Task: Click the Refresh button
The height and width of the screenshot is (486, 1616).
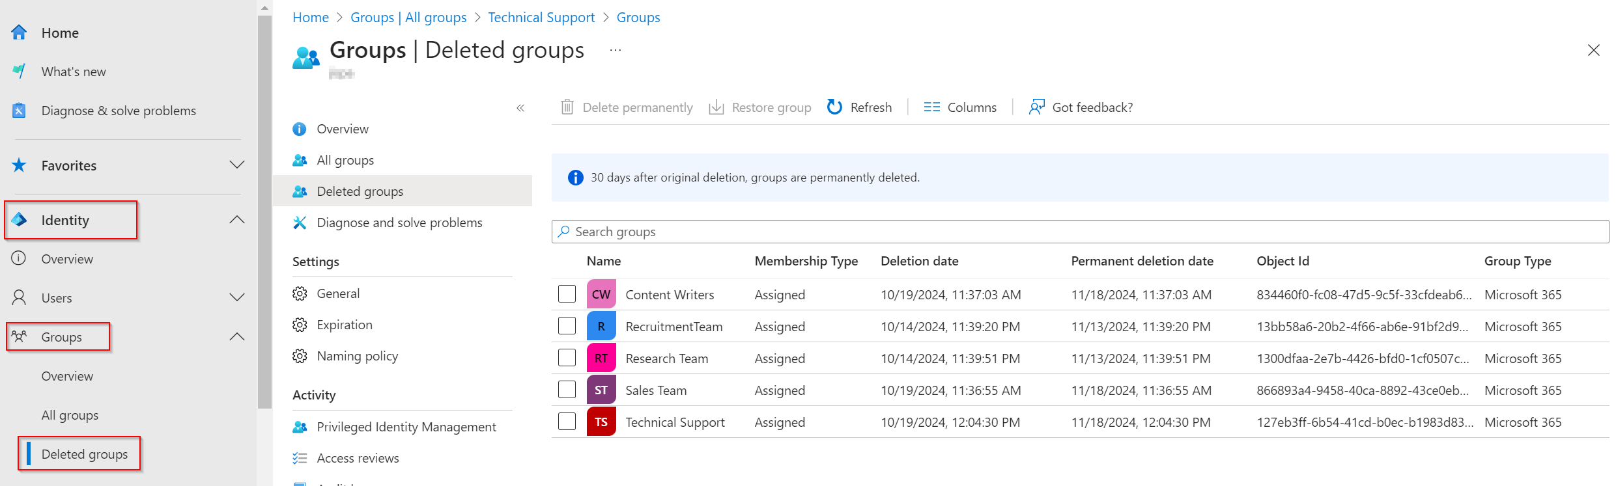Action: [x=859, y=107]
